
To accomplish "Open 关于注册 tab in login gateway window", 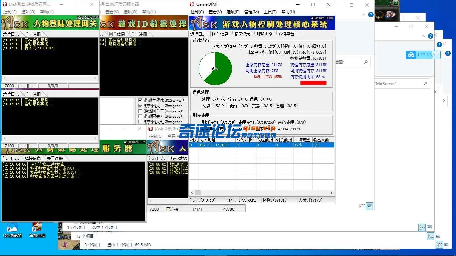I will coord(33,34).
